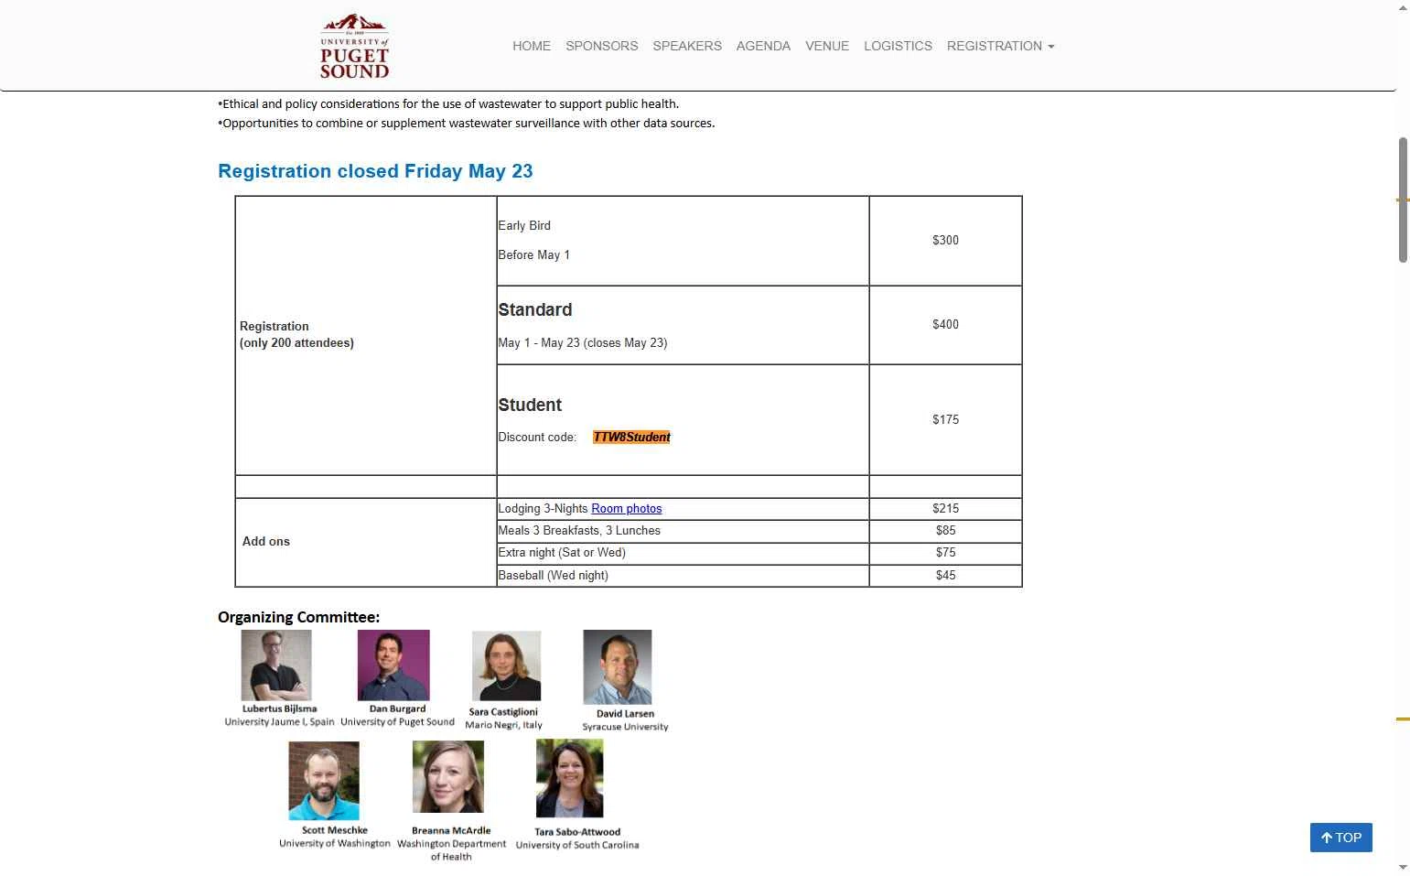Click May 1 - May 23 (closes May 23) text
1410x876 pixels.
(583, 343)
